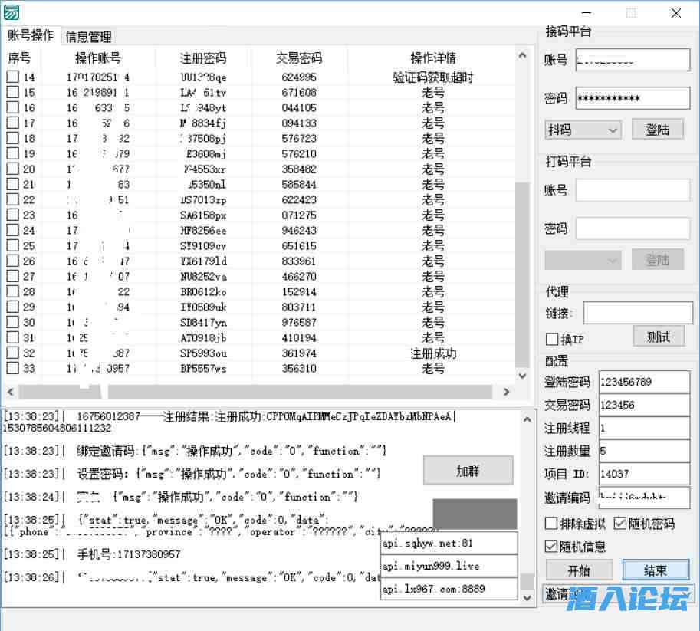Enable the 换IP checkbox
This screenshot has width=700, height=631.
click(x=552, y=340)
